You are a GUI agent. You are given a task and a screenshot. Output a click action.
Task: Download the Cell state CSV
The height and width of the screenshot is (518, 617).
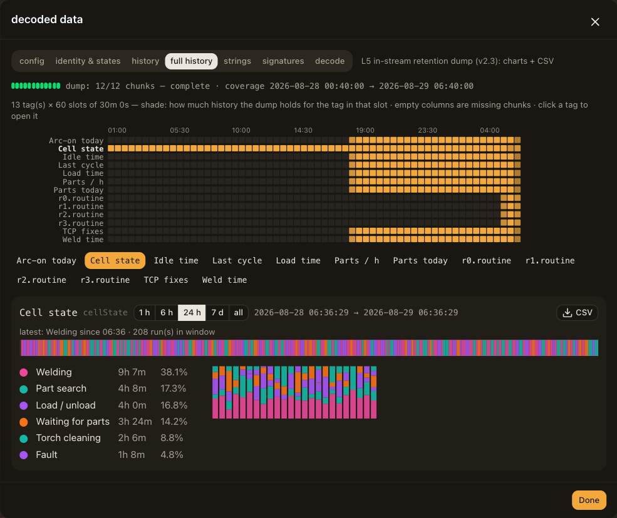pos(578,313)
